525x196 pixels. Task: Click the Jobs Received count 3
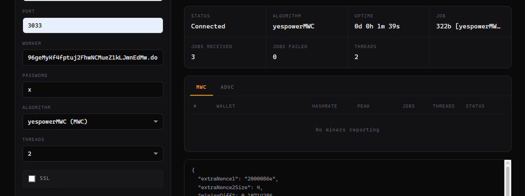coord(193,57)
